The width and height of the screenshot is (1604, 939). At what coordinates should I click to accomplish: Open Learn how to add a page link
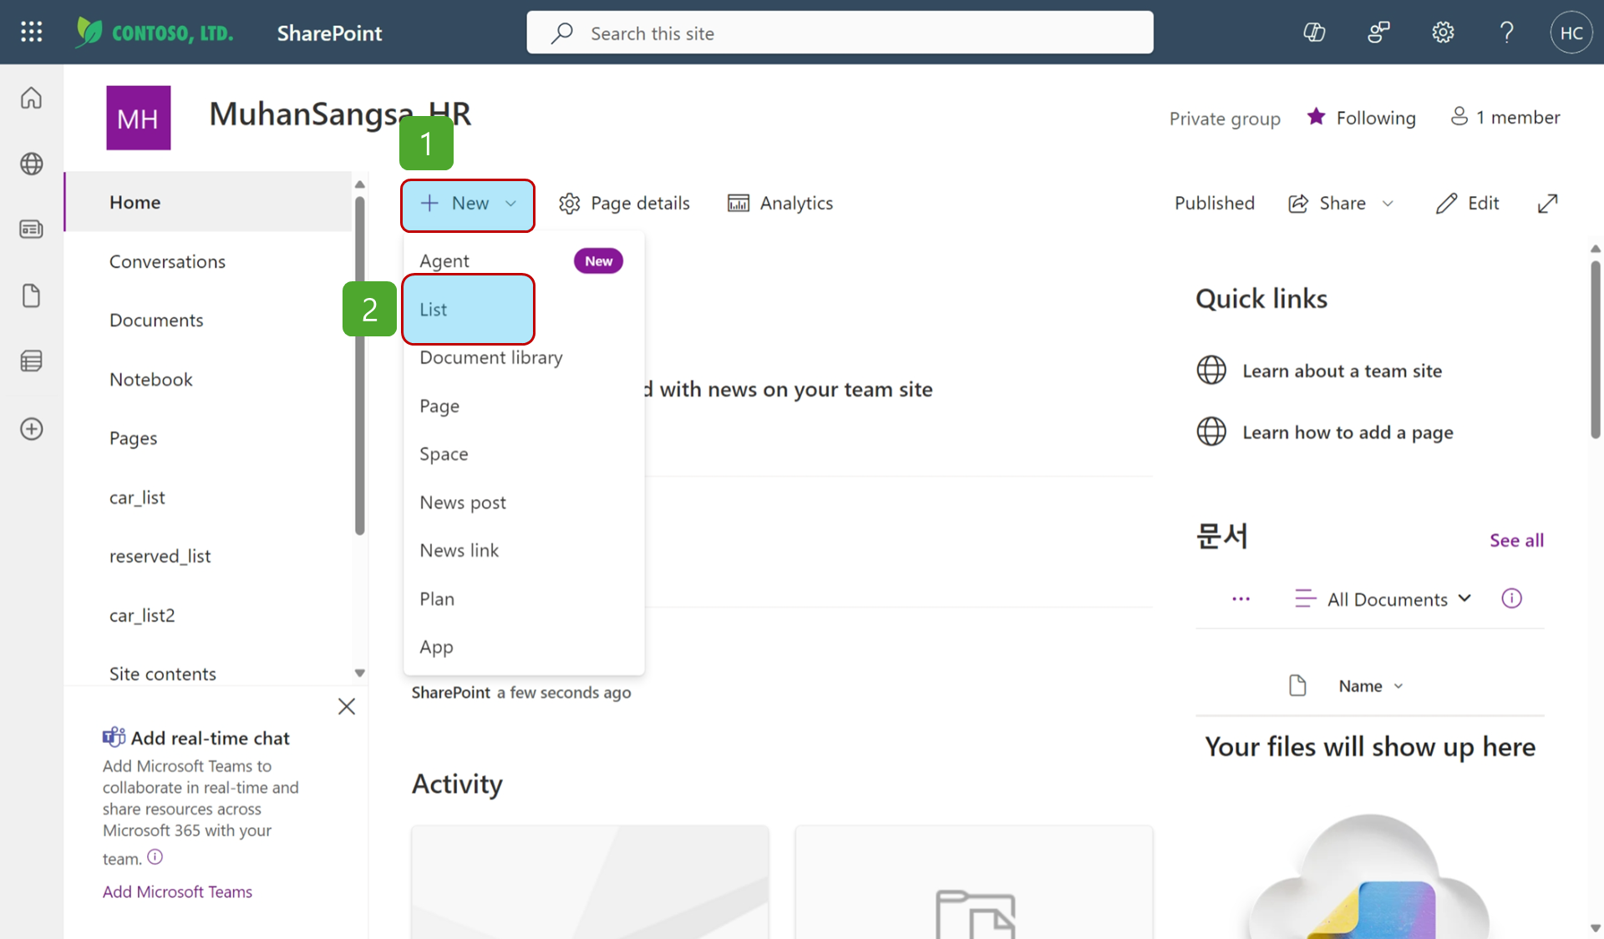[x=1348, y=432]
